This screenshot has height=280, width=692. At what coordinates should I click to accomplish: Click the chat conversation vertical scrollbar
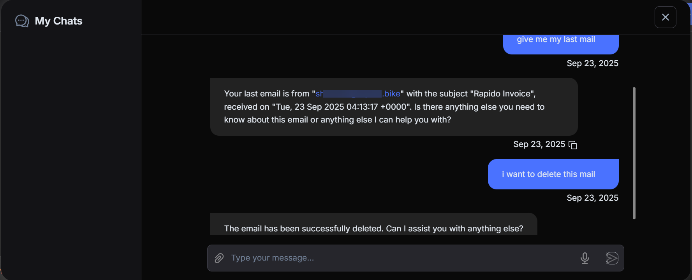(x=634, y=153)
